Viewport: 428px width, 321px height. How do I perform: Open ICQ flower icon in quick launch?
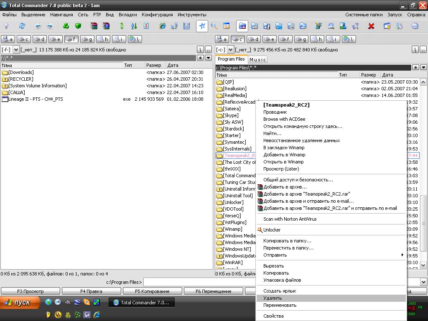[77, 314]
